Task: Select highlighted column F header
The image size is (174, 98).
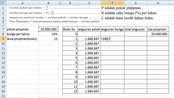Action: (112, 3)
